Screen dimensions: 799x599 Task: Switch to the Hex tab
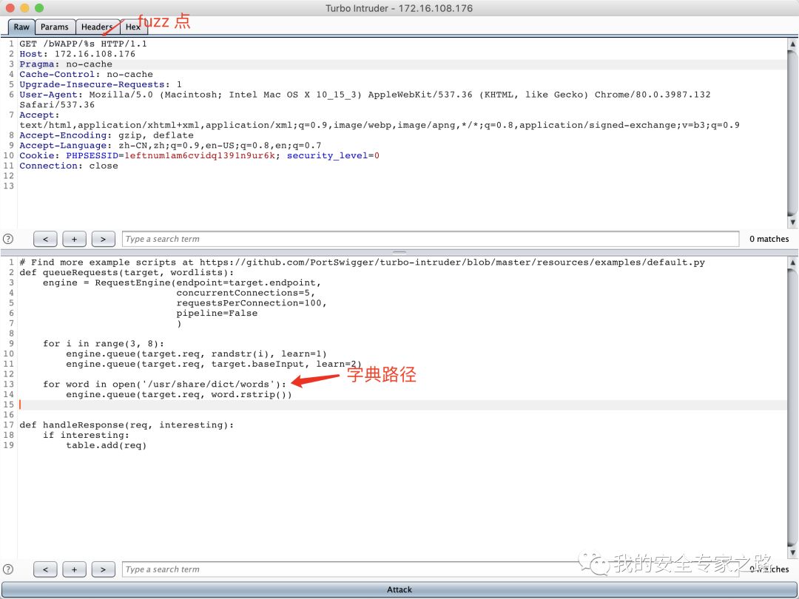133,27
